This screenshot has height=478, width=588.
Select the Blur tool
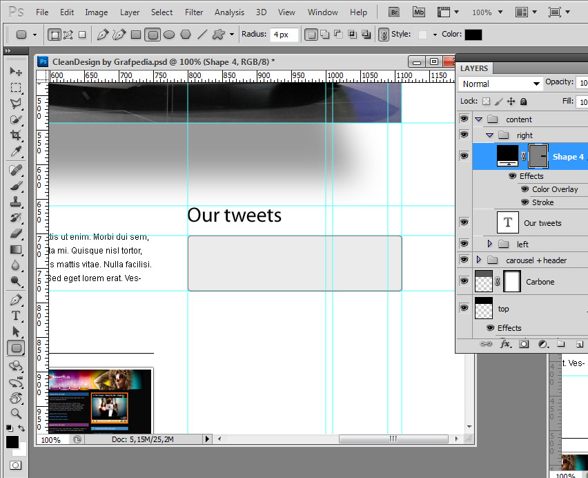16,266
